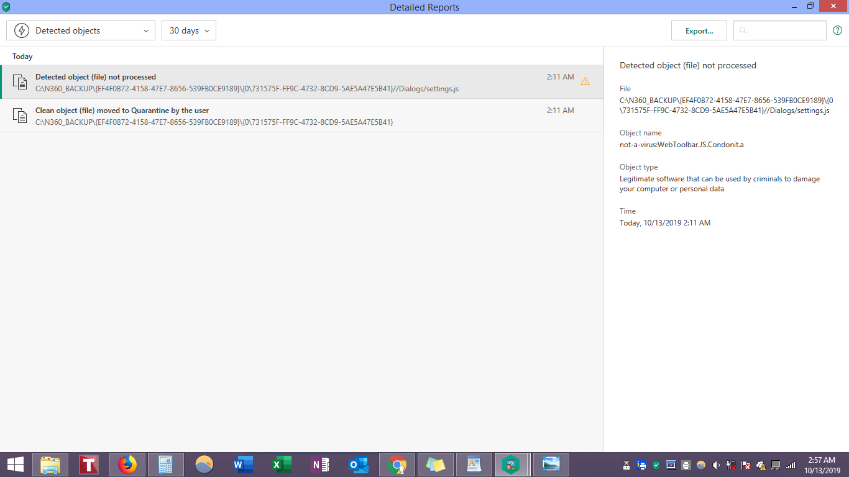The image size is (849, 477).
Task: Click the object name not-a-virus:WebToolbar.JS.Condonit.a
Action: click(682, 145)
